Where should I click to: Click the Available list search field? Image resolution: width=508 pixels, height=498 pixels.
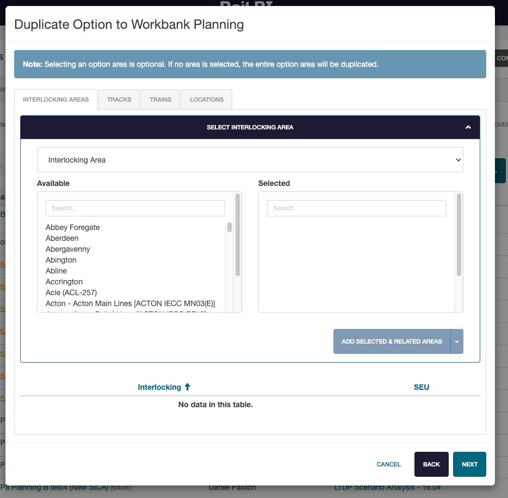tap(135, 208)
